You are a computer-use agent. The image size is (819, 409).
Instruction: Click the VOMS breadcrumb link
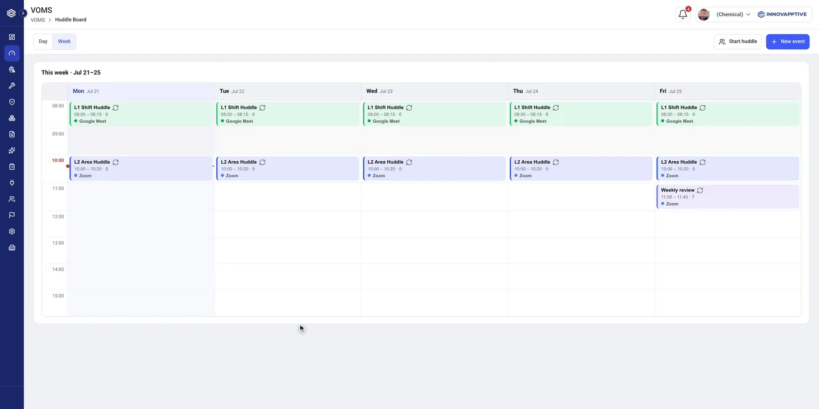point(38,20)
